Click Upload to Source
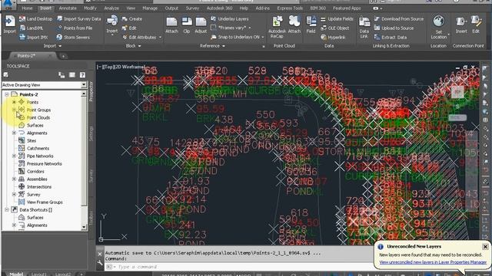The height and width of the screenshot is (276, 492). click(x=394, y=28)
